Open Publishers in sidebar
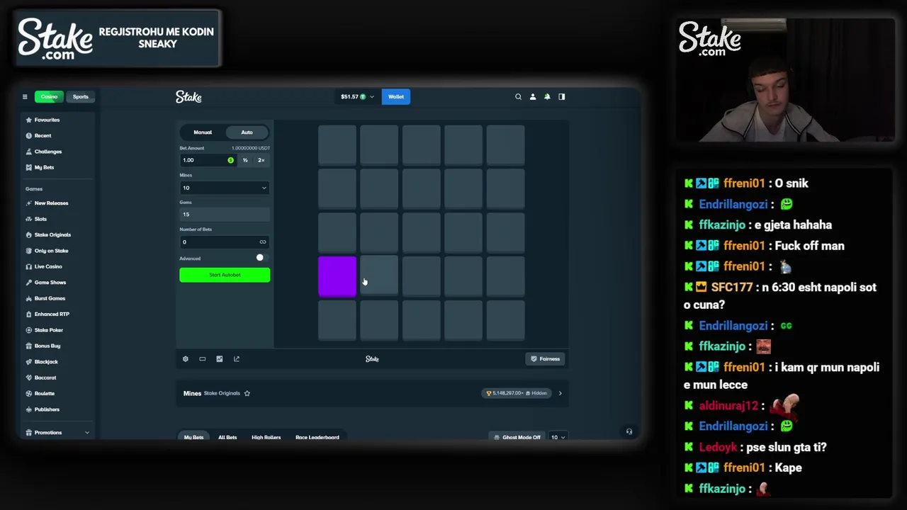Screen dimensions: 907x510 coord(47,409)
